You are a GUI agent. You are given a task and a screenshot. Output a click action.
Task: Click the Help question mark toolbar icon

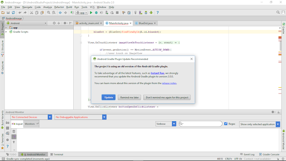point(158,13)
